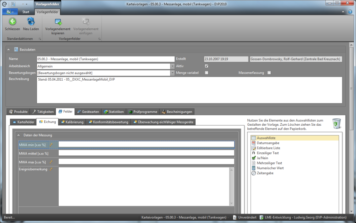Open the Bewertungsbogen dropdown
Screen dimensions: 356x223
(x=172, y=73)
